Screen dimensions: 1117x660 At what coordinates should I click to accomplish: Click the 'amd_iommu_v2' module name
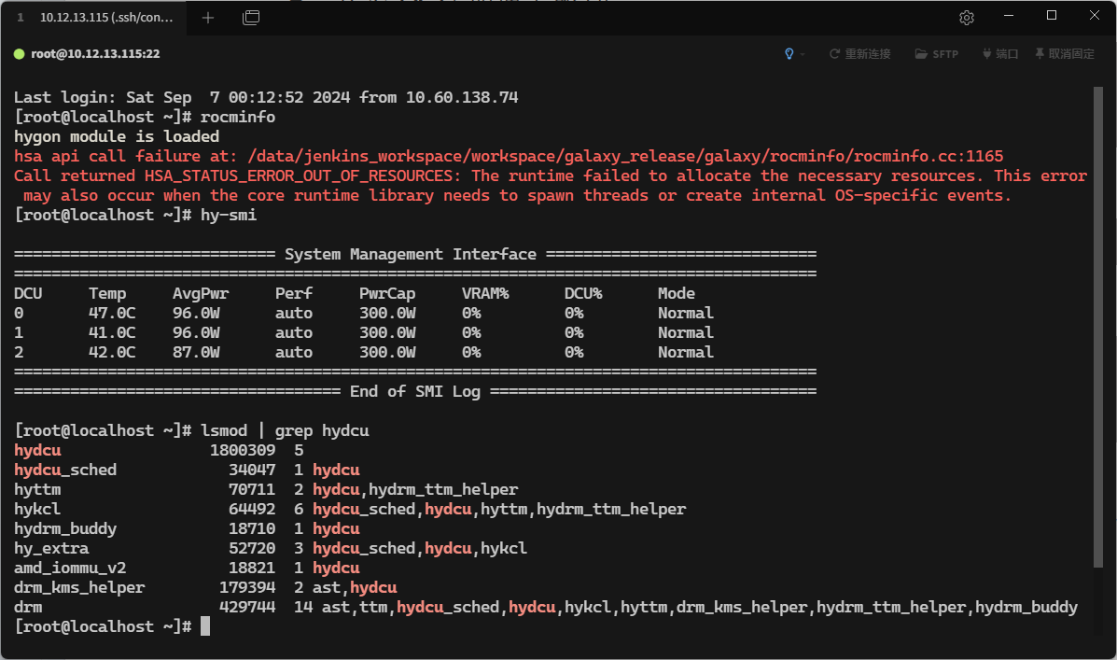click(71, 569)
